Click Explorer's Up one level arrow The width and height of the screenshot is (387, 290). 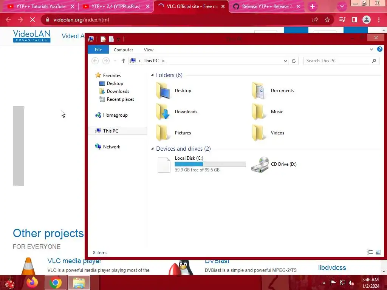(x=124, y=61)
